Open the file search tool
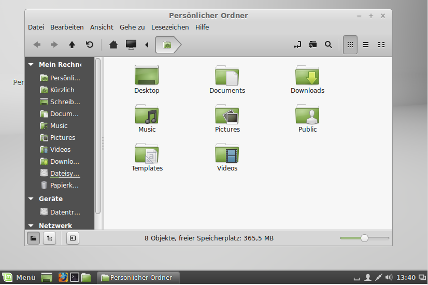Viewport: 428px width, 285px height. (x=328, y=45)
